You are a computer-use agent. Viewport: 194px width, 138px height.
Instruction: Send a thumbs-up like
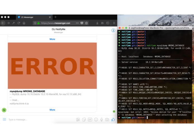coord(113,120)
